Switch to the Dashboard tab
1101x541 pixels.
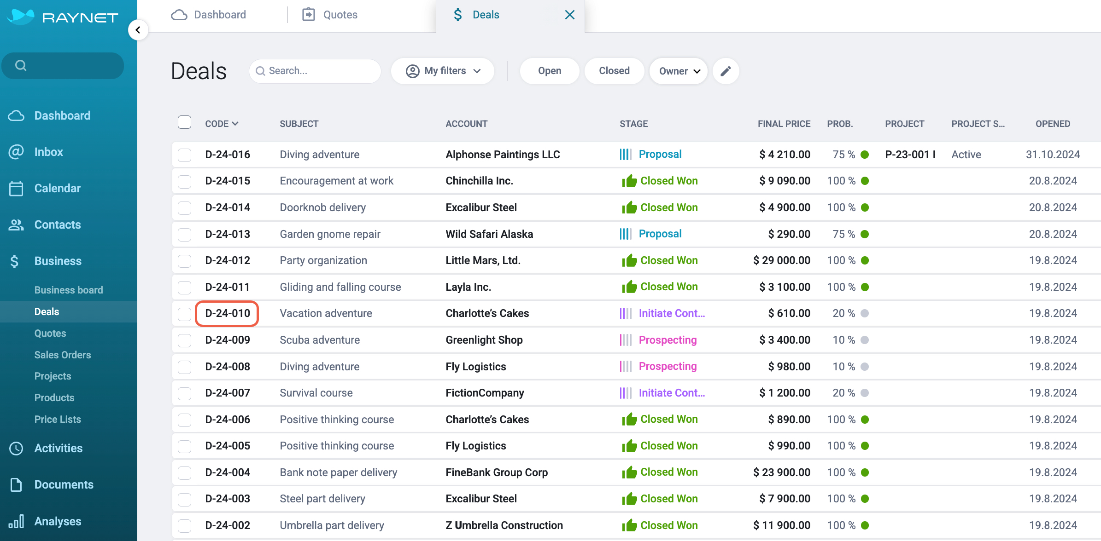(x=209, y=15)
